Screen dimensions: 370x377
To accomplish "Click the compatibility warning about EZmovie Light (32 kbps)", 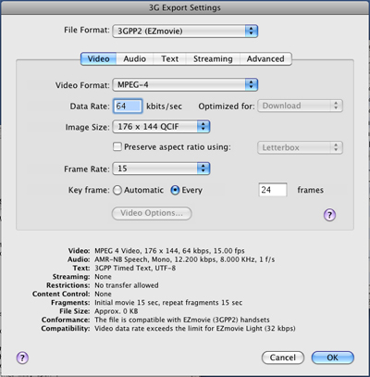I will coord(195,329).
